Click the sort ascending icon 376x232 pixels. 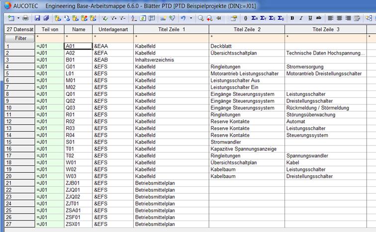coord(134,18)
